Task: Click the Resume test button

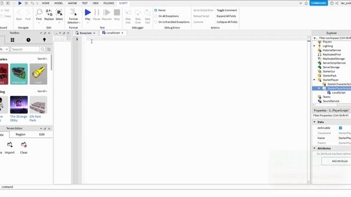Action: [107, 15]
